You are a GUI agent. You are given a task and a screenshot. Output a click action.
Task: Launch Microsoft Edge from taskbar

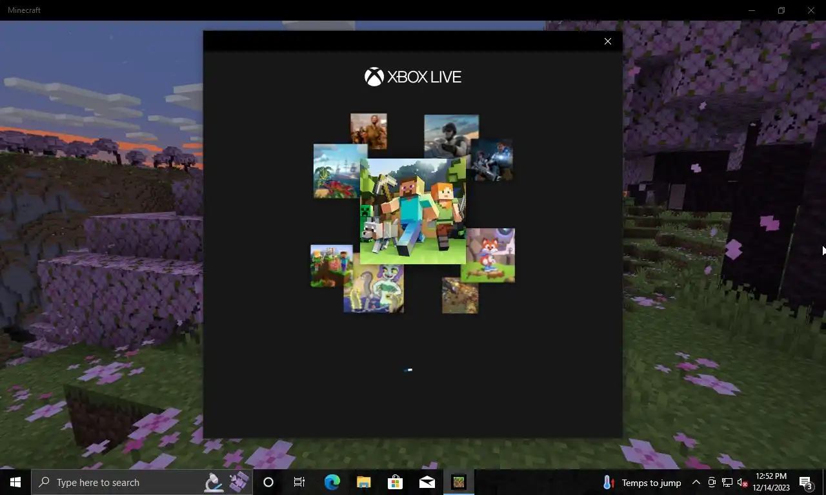tap(332, 482)
